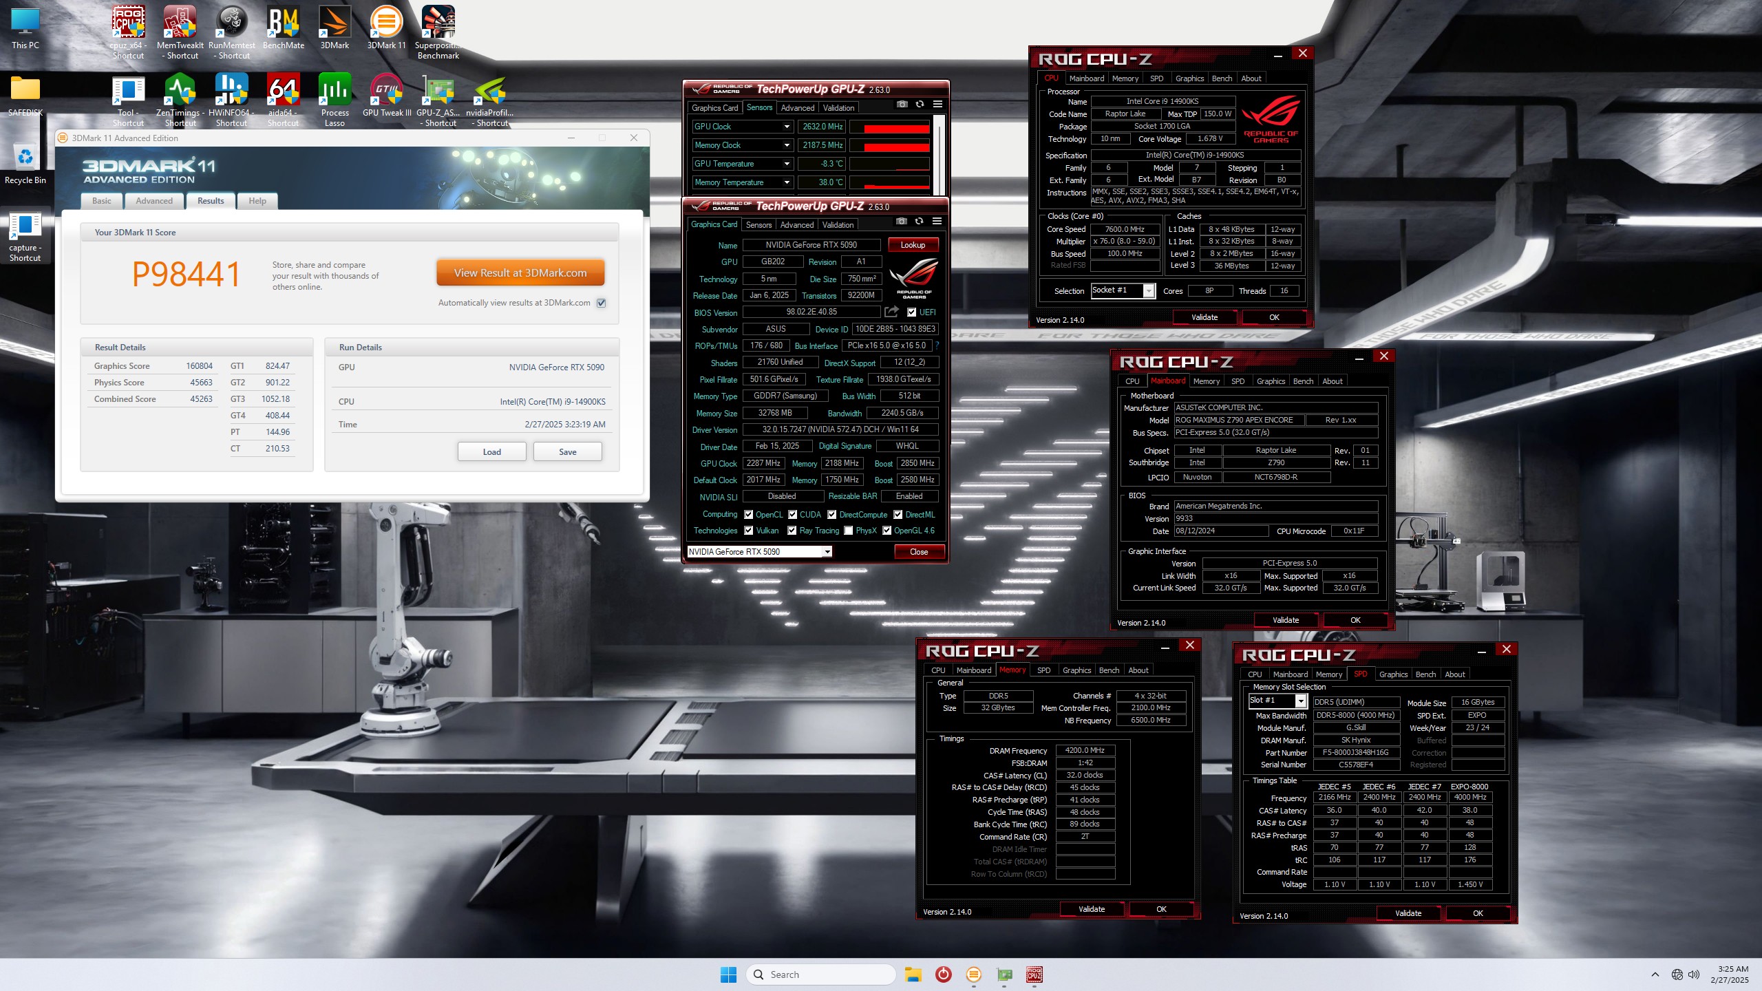Open File Explorer from the taskbar
The image size is (1762, 991).
(913, 974)
